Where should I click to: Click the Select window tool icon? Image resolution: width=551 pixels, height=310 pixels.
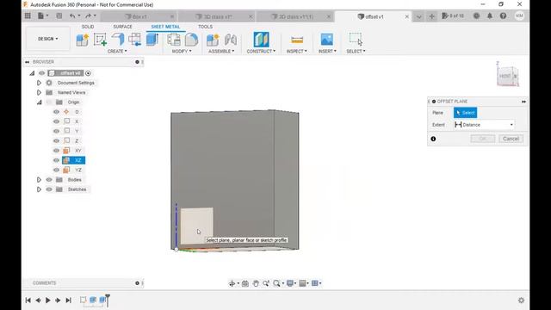356,39
